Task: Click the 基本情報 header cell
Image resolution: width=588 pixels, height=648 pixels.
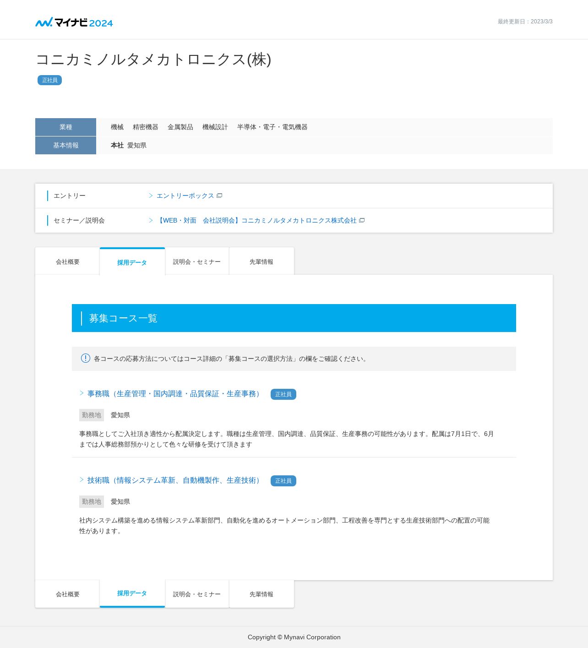Action: [x=65, y=145]
